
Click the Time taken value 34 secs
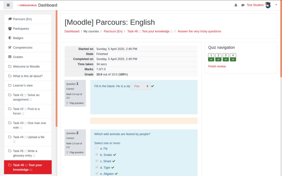click(101, 64)
